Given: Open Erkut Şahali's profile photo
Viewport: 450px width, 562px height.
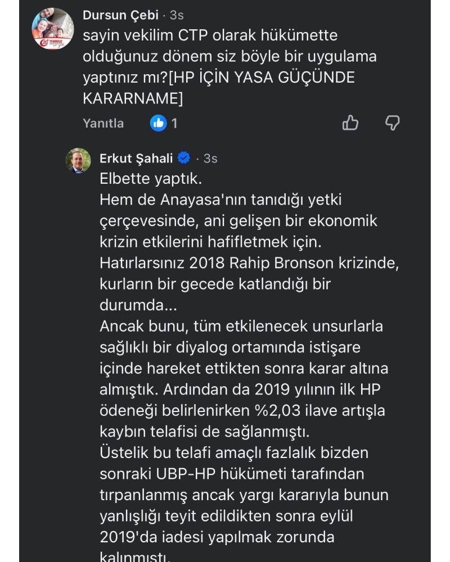Looking at the screenshot, I should (79, 160).
